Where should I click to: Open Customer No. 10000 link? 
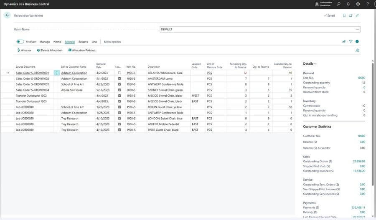361,136
